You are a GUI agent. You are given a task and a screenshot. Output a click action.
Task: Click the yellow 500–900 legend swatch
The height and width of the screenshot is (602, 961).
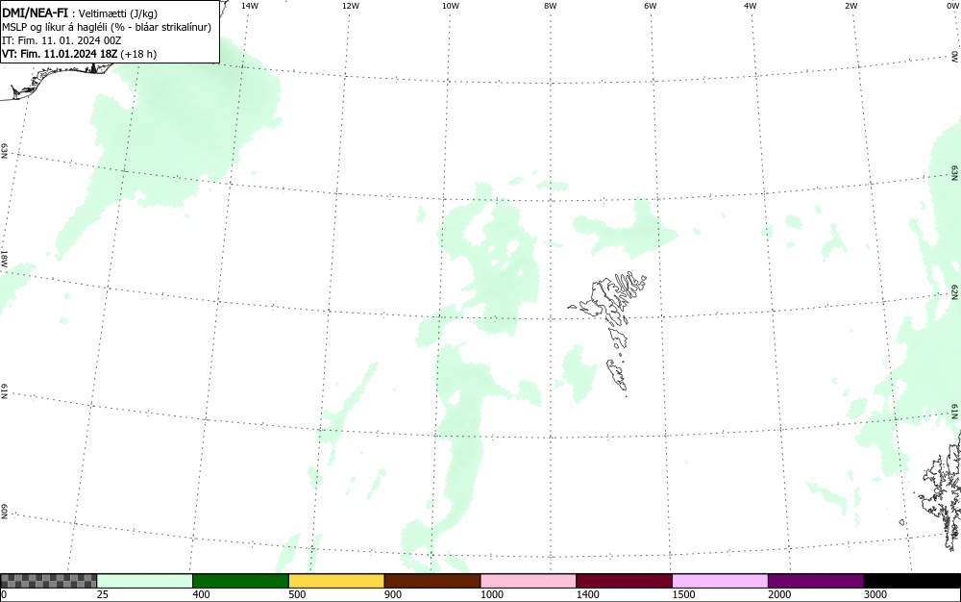coord(336,581)
